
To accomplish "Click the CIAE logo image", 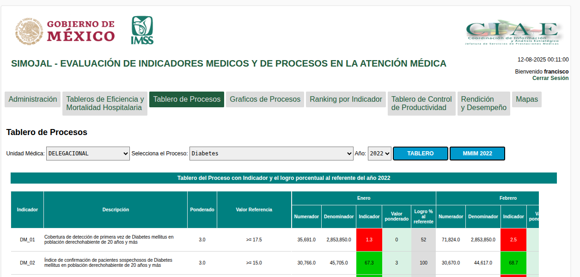I will coord(512,32).
